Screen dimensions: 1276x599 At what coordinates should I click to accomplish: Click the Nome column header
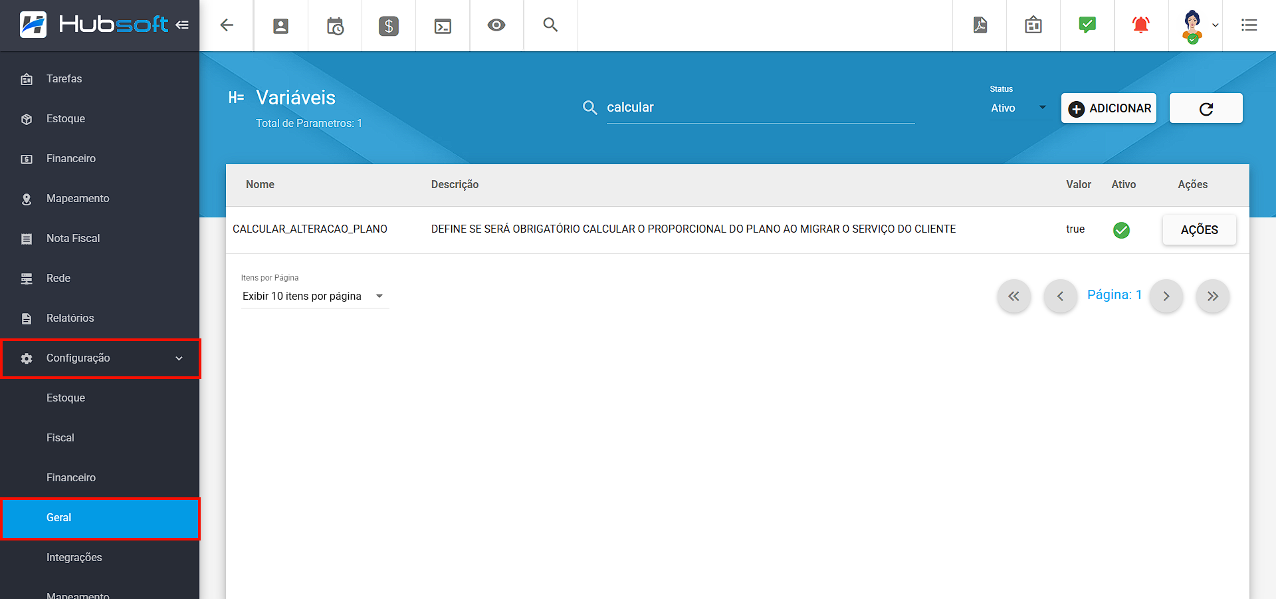[260, 184]
